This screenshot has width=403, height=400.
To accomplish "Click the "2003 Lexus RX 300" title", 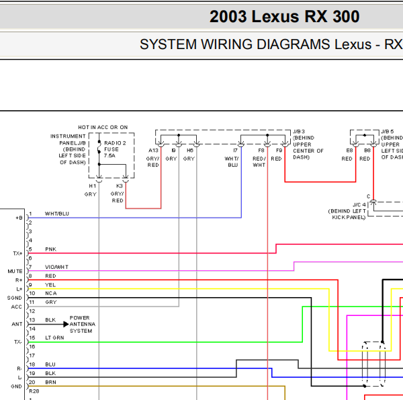I will 285,17.
